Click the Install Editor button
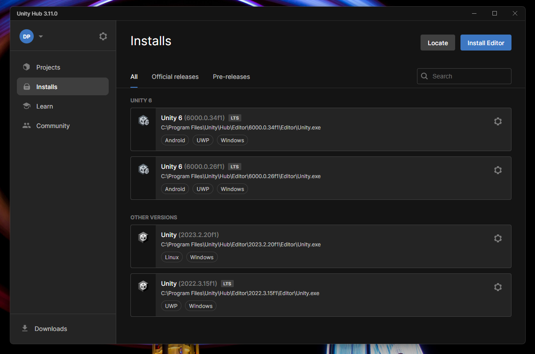Viewport: 535px width, 354px height. 486,43
